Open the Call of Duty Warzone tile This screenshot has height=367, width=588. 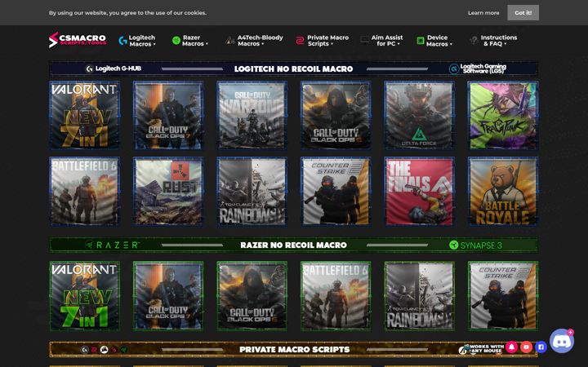tap(252, 115)
